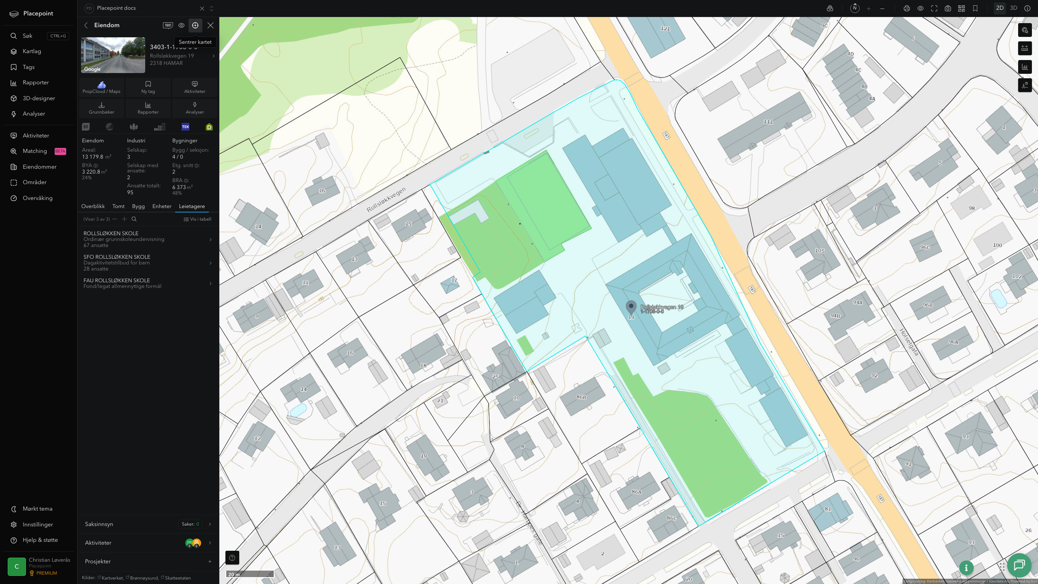Open Christian Løverås user profile
The width and height of the screenshot is (1038, 584).
[39, 566]
